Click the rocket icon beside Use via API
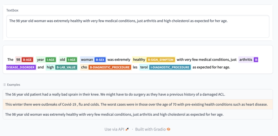The height and width of the screenshot is (136, 278). (x=127, y=129)
